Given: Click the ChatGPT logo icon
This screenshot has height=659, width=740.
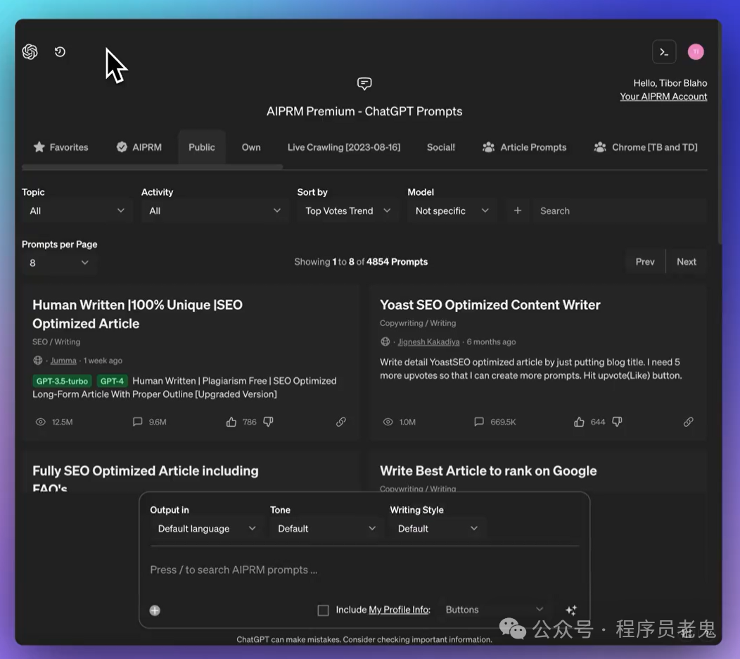Looking at the screenshot, I should coord(30,51).
